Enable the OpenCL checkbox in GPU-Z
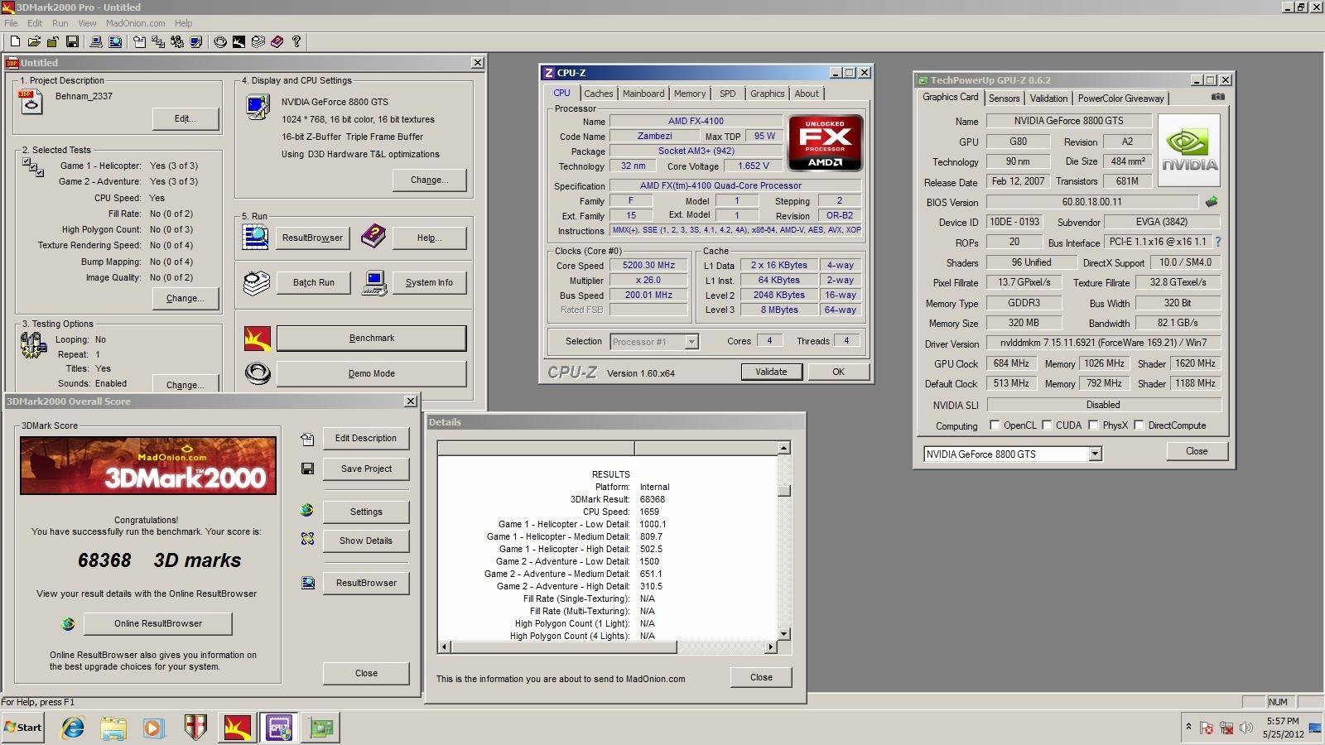Image resolution: width=1325 pixels, height=745 pixels. [995, 425]
